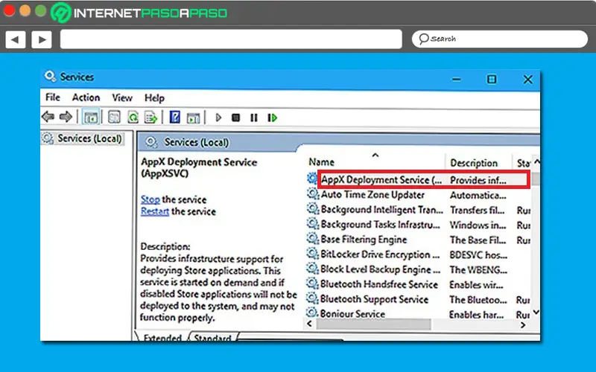The width and height of the screenshot is (596, 372).
Task: Click the green macOS dot
Action: [x=41, y=10]
